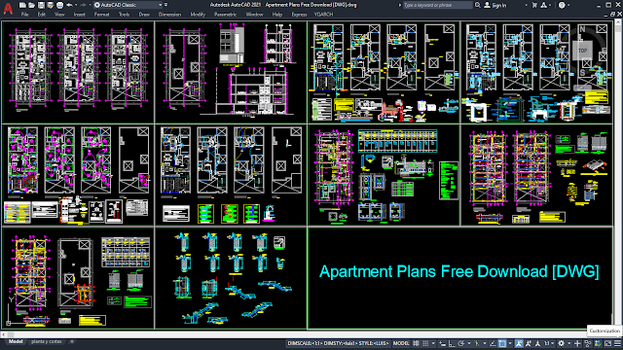The image size is (623, 350).
Task: Click the MODEL space button in status bar
Action: 401,343
